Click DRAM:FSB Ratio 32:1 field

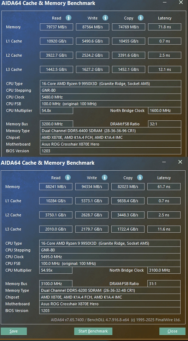[165, 124]
